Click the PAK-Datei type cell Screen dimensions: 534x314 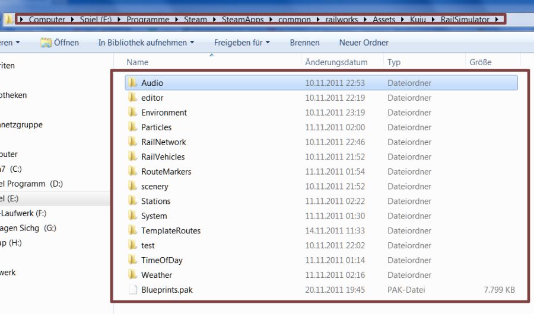point(406,290)
